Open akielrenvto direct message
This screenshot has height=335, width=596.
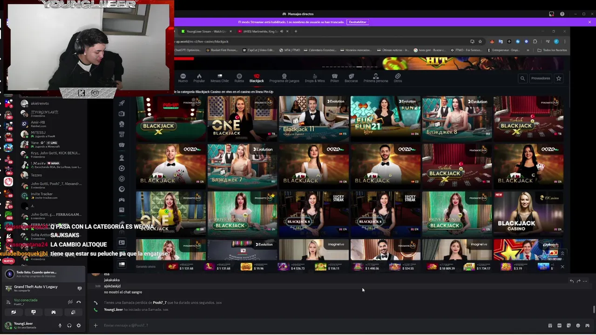pyautogui.click(x=51, y=103)
